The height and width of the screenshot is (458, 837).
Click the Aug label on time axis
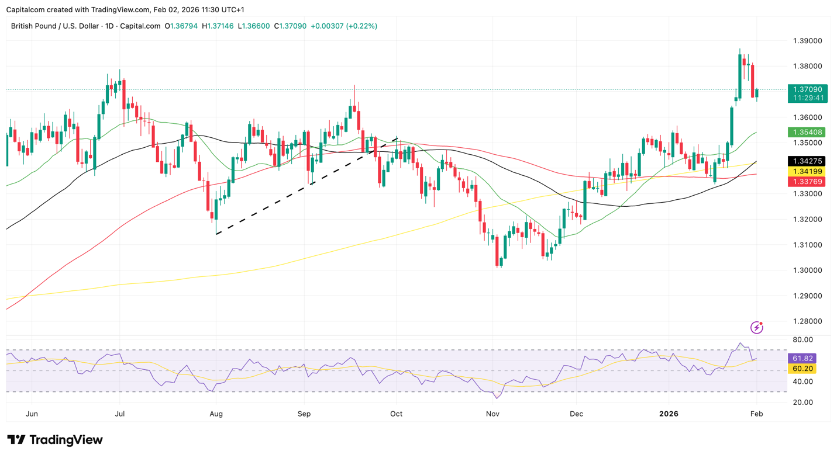pyautogui.click(x=216, y=414)
